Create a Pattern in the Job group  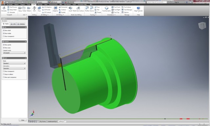point(29,9)
